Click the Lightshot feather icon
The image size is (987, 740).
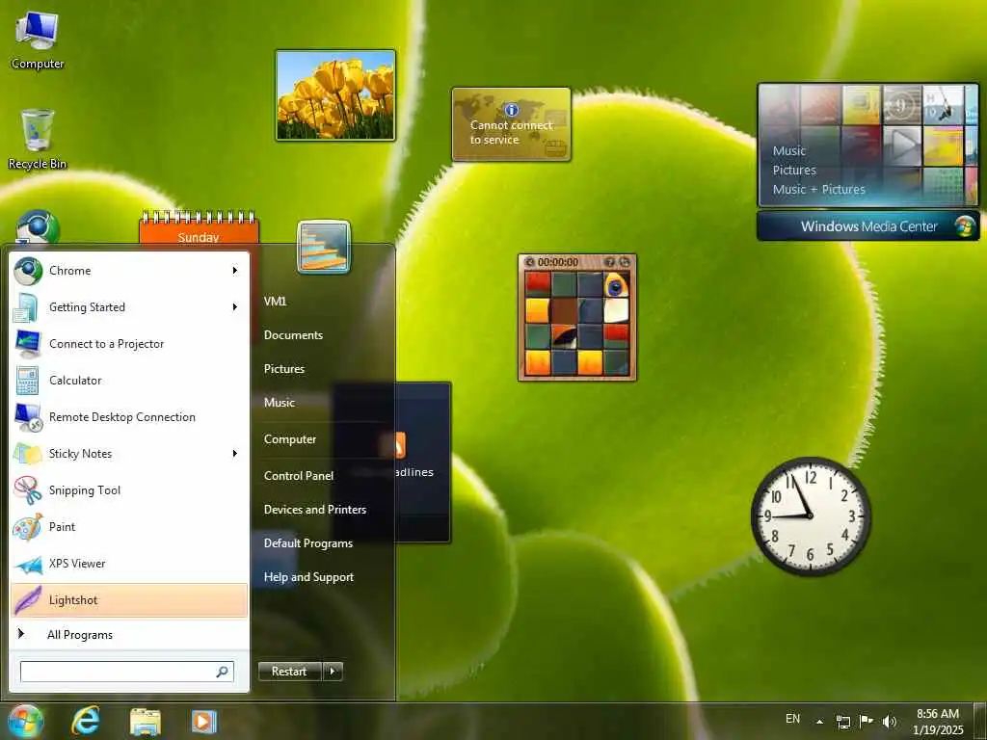pos(28,600)
